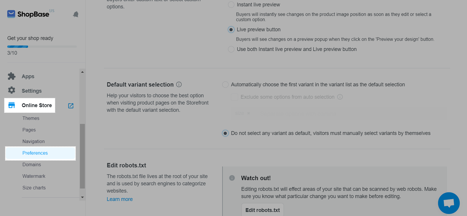Open Settings via the gear icon
Image resolution: width=467 pixels, height=216 pixels.
12,90
